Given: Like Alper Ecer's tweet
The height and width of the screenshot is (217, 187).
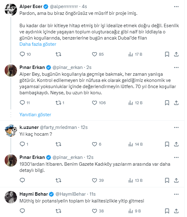Looking at the screenshot, I should (x=95, y=54).
